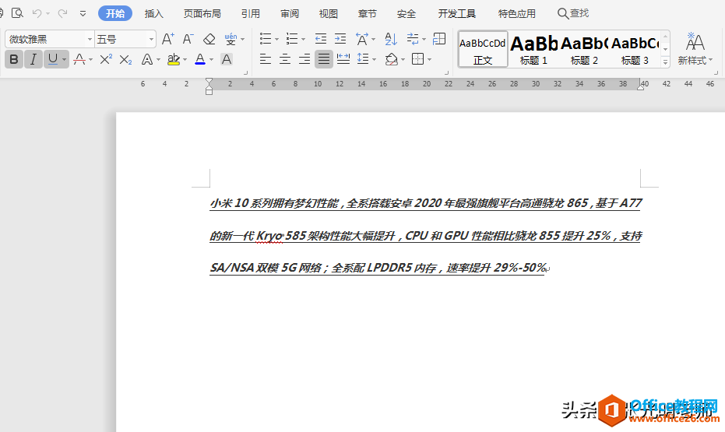Viewport: 725px width, 432px height.
Task: Click the borders icon
Action: (x=418, y=59)
